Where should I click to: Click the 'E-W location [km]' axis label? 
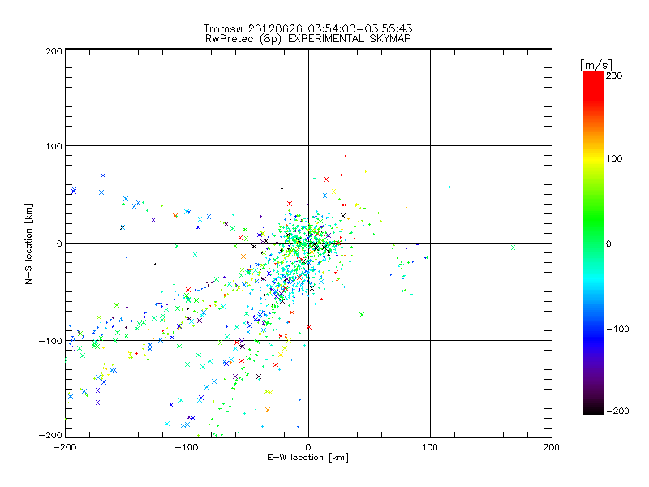307,458
